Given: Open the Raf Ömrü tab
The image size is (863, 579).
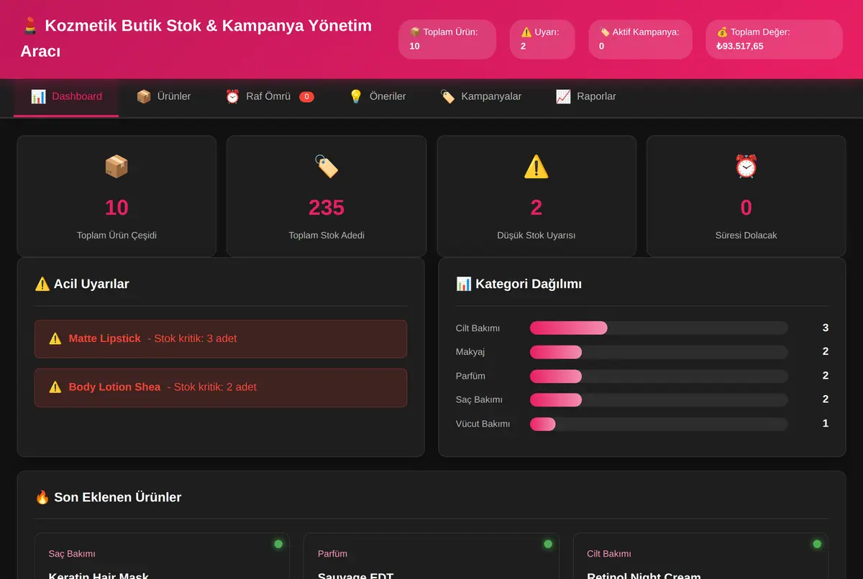Looking at the screenshot, I should pyautogui.click(x=270, y=96).
